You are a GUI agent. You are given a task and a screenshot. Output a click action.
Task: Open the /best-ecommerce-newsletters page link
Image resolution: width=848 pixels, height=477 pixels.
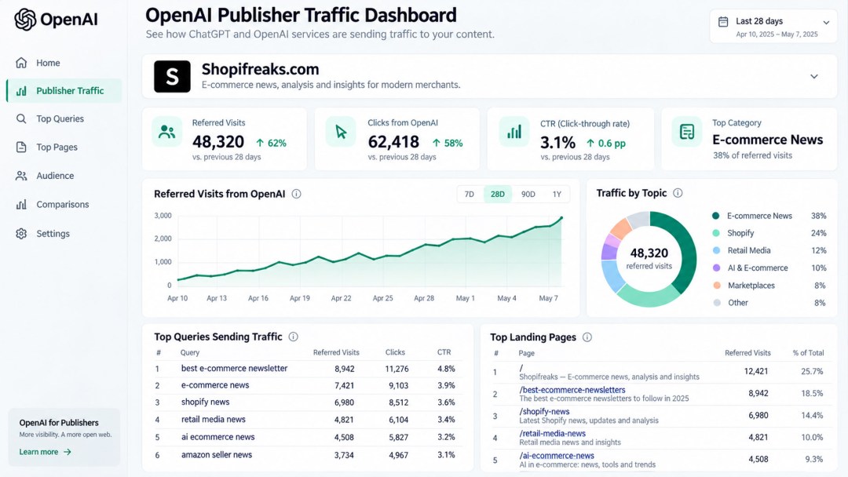[572, 389]
